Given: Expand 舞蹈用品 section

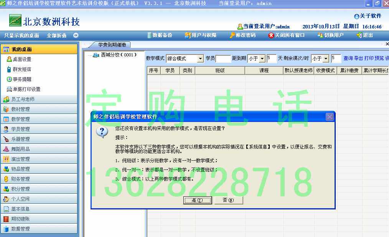Looking at the screenshot, I should pyautogui.click(x=39, y=149).
